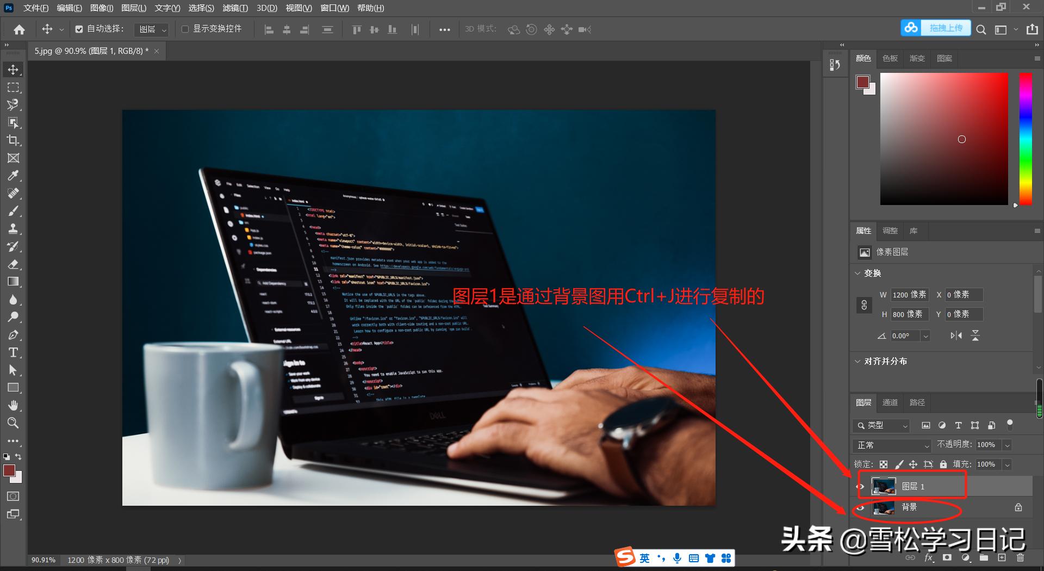The image size is (1044, 571).
Task: Open the Add layer mask icon
Action: point(947,557)
